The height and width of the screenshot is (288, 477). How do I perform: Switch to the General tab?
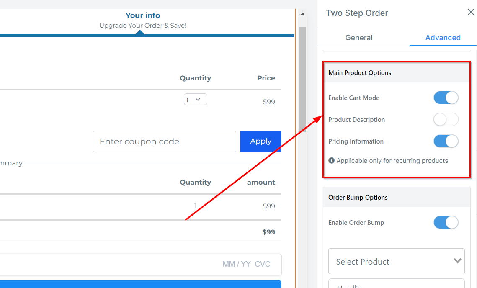point(359,38)
